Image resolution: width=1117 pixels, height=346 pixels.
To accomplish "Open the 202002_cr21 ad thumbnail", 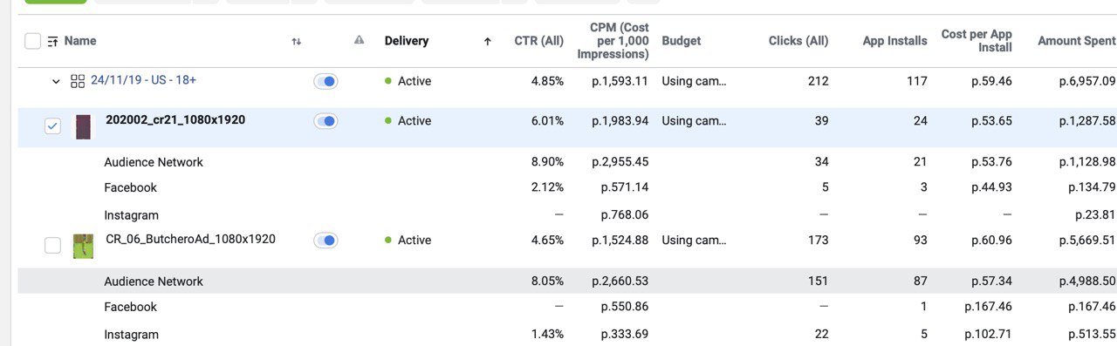I will click(83, 126).
